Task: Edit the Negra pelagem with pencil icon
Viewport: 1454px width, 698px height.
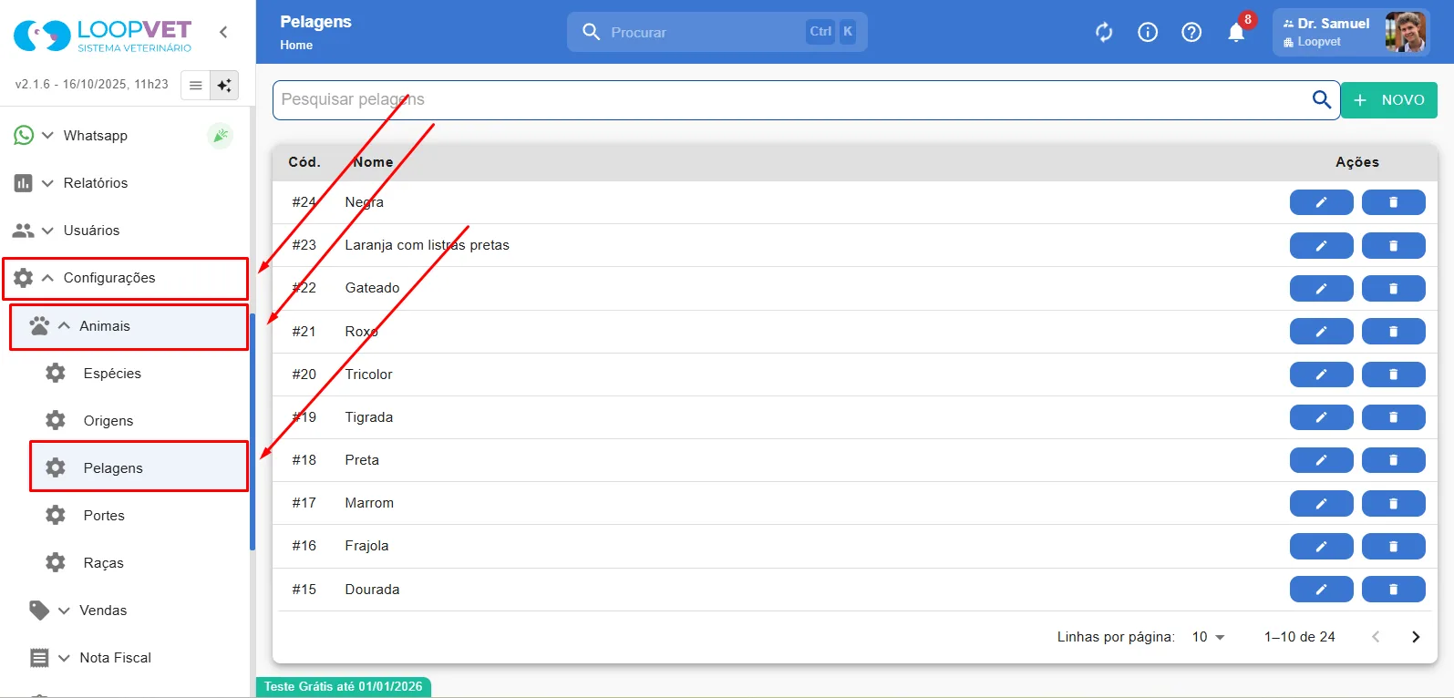Action: pos(1321,202)
